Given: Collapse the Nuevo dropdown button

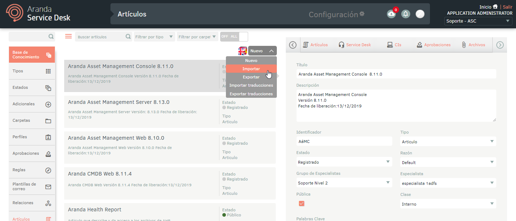Looking at the screenshot, I should tap(262, 51).
